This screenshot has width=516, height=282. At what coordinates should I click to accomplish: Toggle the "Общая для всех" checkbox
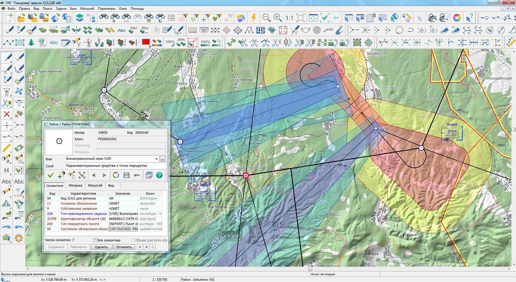[x=133, y=240]
